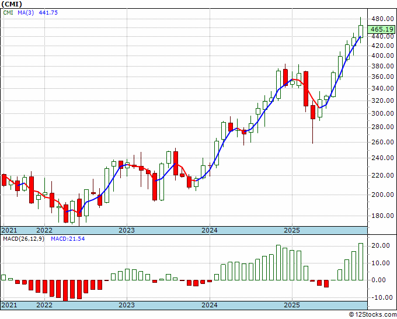Click the 440.00 price axis label

coord(382,36)
